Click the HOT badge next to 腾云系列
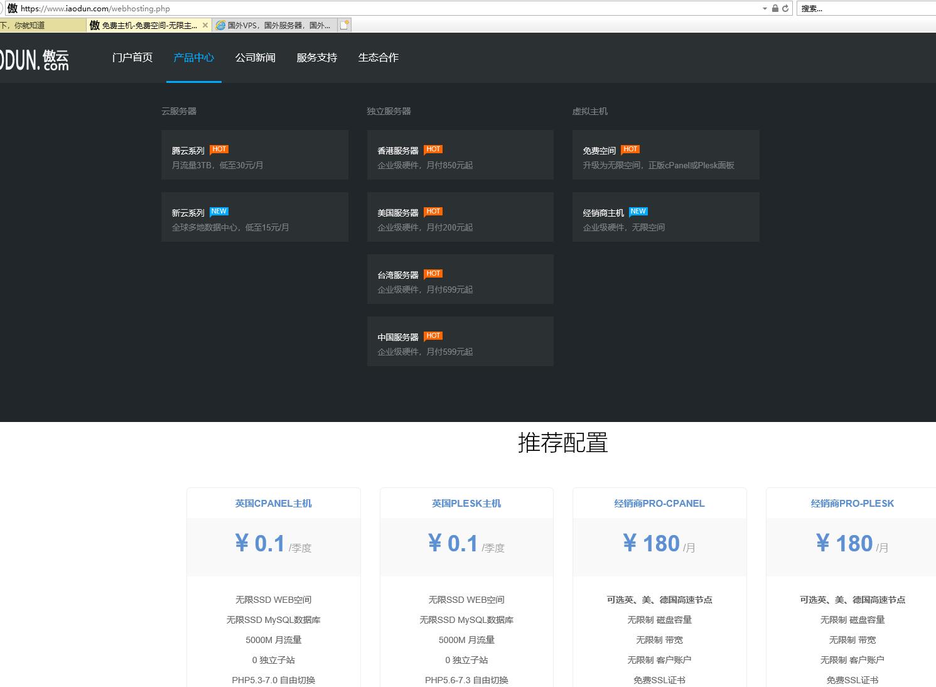 219,149
